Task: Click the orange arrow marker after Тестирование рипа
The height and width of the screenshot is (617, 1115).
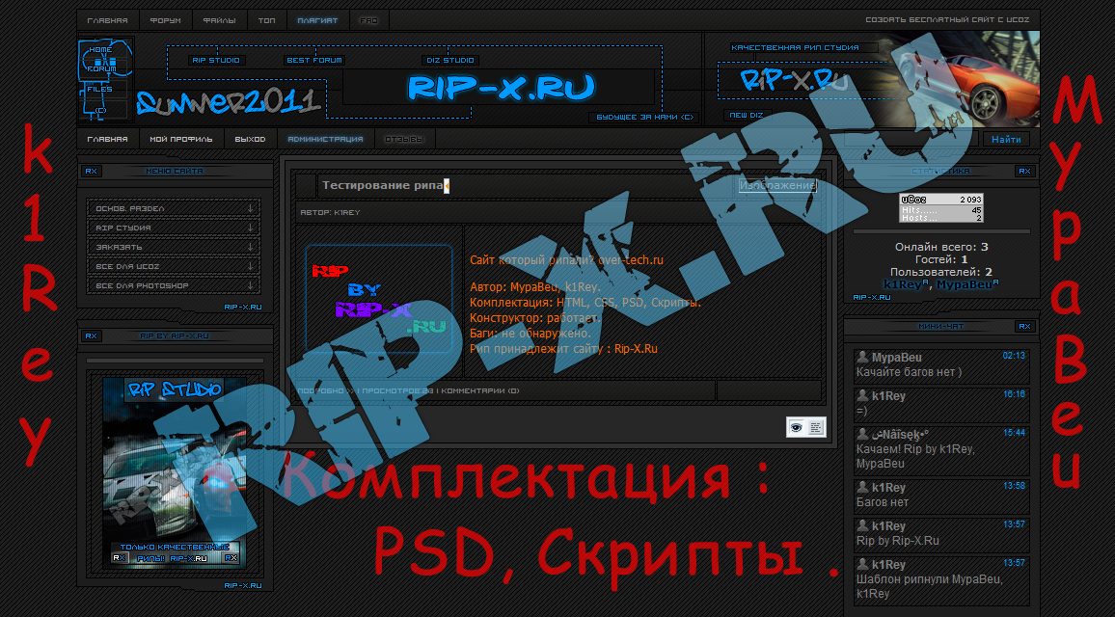Action: 447,185
